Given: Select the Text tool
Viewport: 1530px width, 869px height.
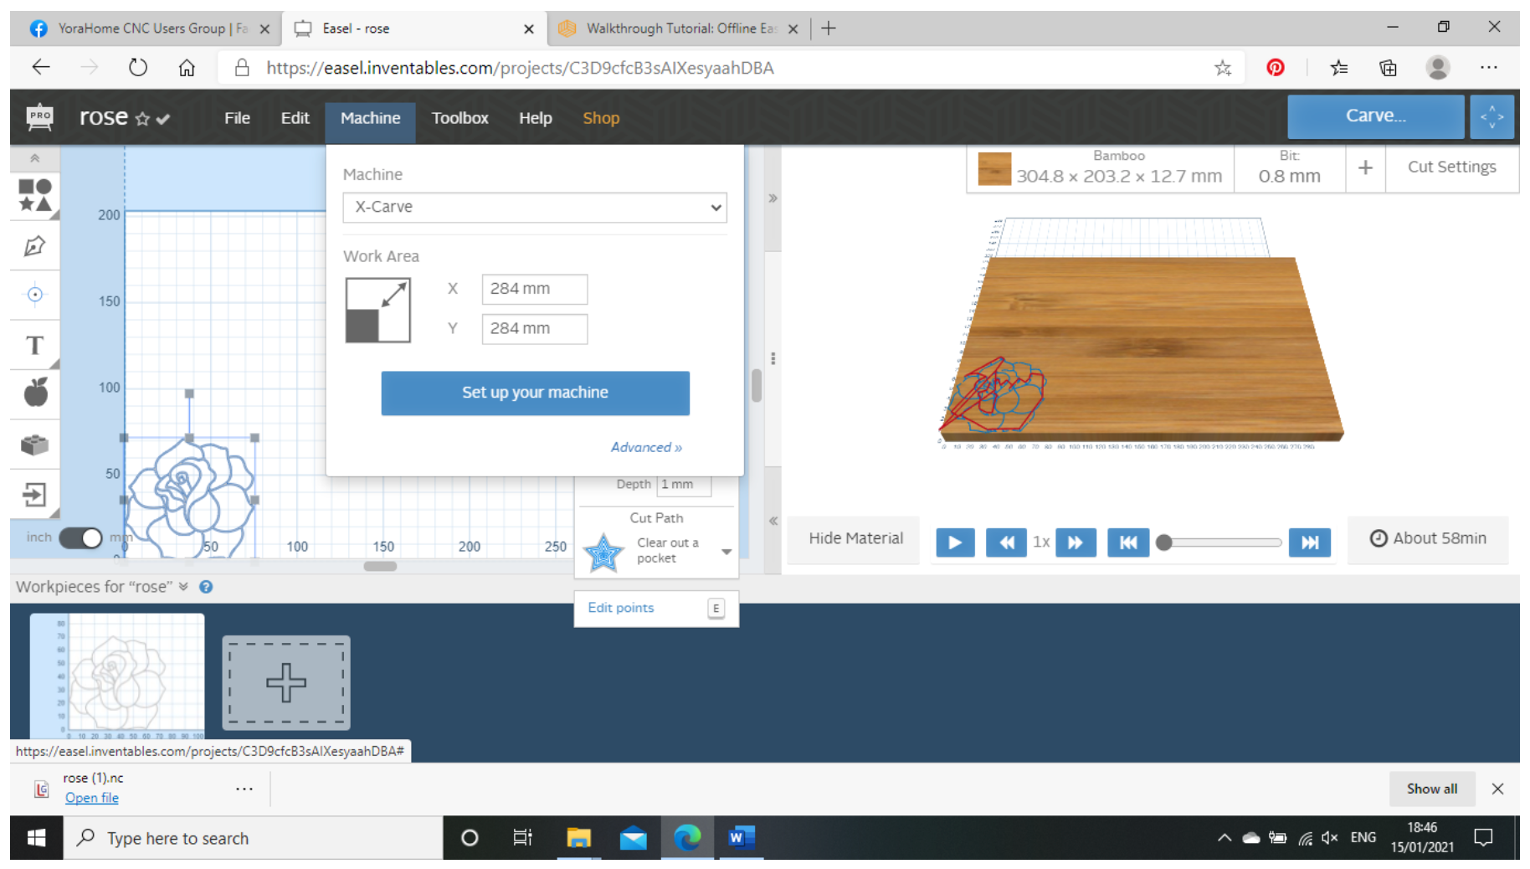Looking at the screenshot, I should tap(34, 345).
